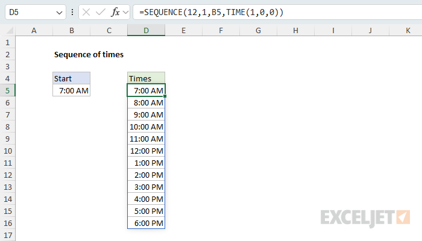Select column A header

coord(34,30)
